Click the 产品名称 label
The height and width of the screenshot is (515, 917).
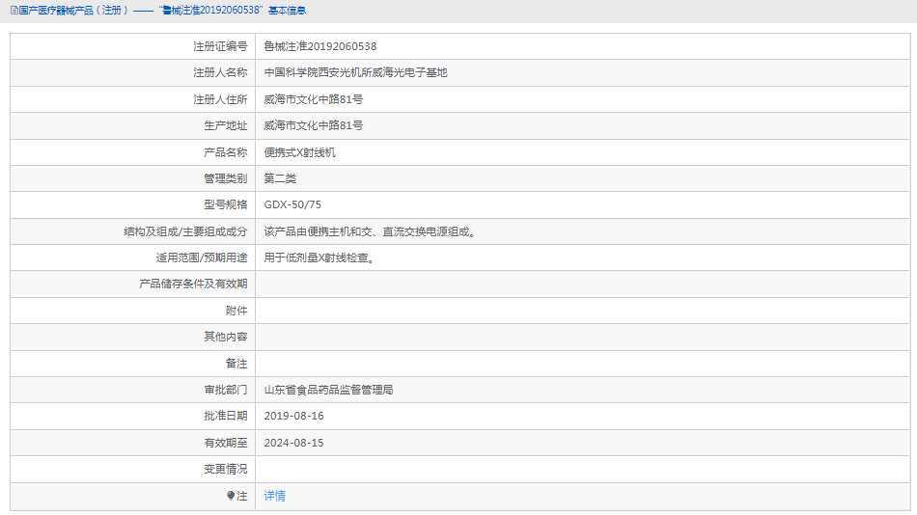[226, 152]
